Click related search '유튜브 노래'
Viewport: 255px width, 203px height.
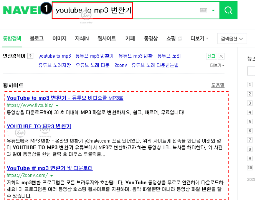[x=169, y=56]
